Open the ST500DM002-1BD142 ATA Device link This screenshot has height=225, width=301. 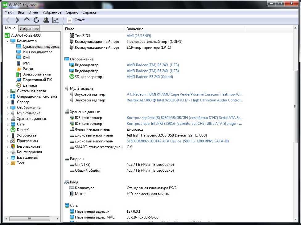coord(178,141)
